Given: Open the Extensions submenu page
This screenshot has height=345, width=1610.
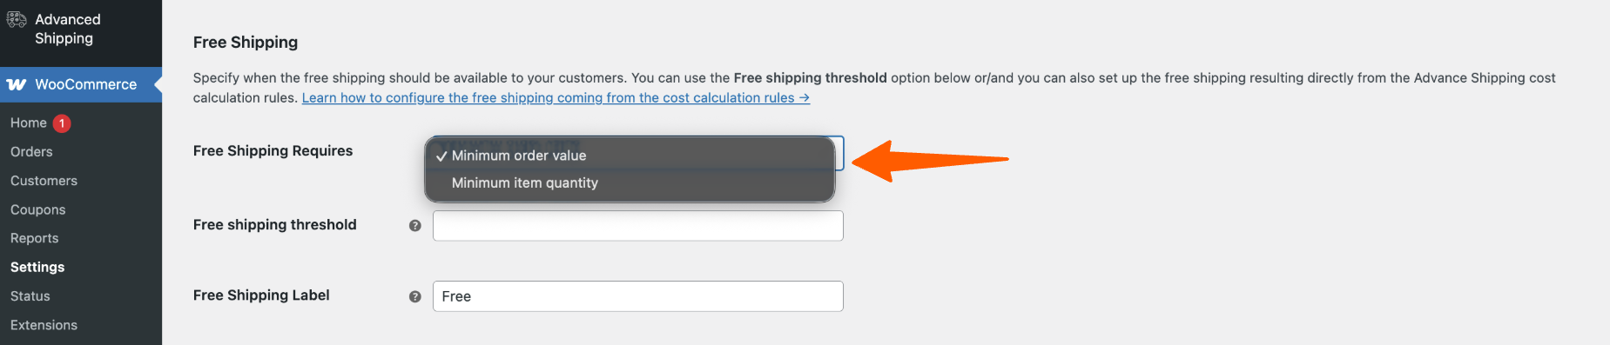Looking at the screenshot, I should [x=44, y=325].
